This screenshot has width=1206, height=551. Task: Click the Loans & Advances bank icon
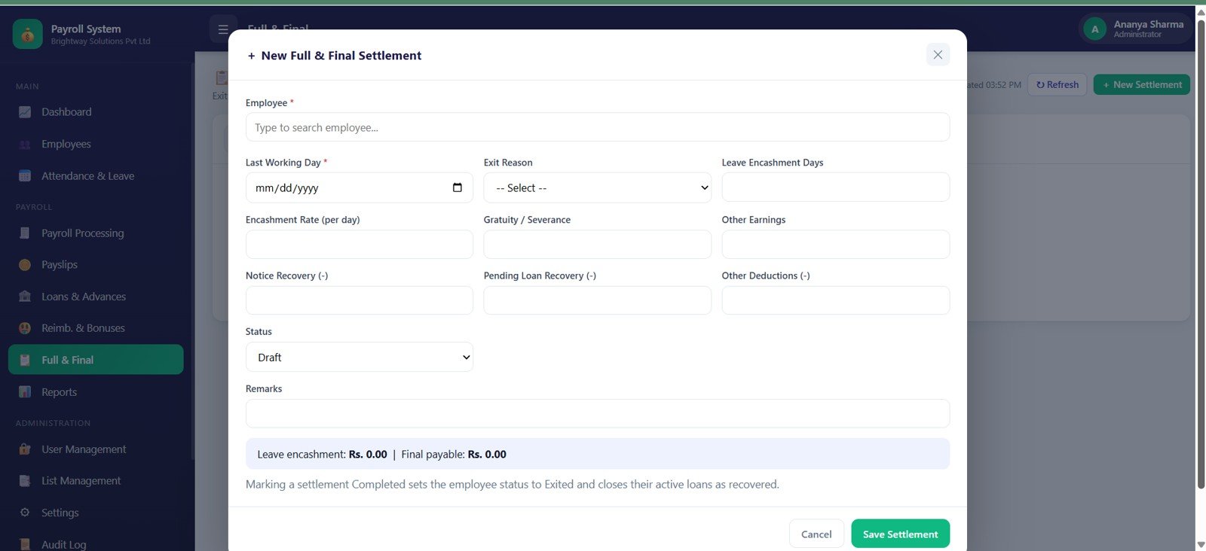coord(25,297)
